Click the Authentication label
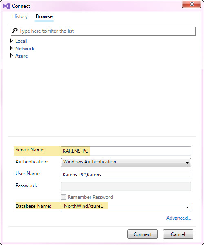 pyautogui.click(x=32, y=162)
